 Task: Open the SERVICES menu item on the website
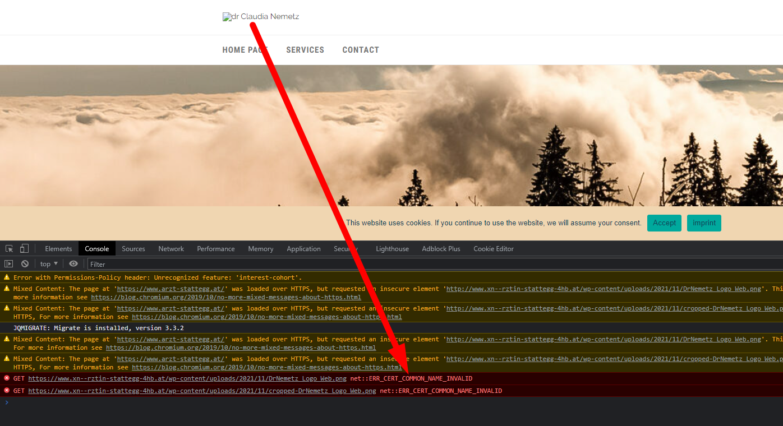(305, 50)
